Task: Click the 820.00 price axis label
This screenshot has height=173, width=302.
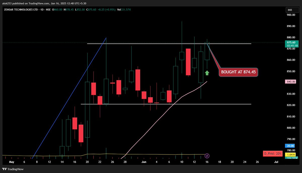Action: point(291,105)
